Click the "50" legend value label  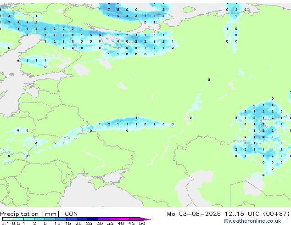142,223
